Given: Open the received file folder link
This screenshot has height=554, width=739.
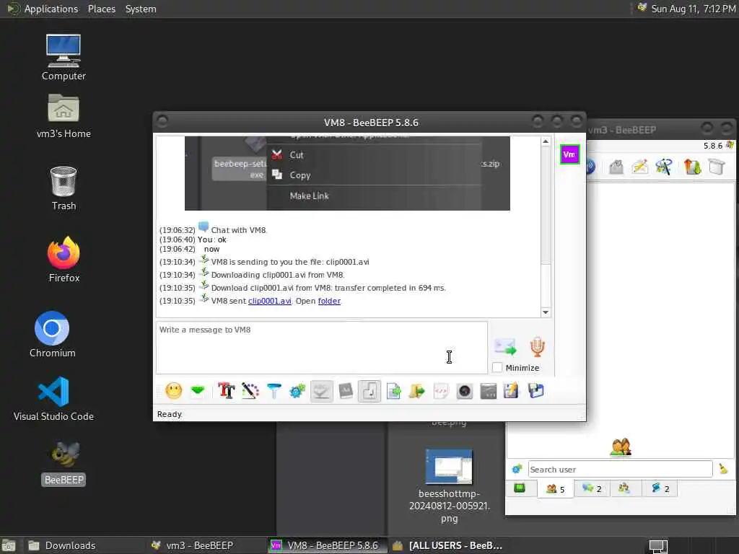Looking at the screenshot, I should click(x=329, y=301).
